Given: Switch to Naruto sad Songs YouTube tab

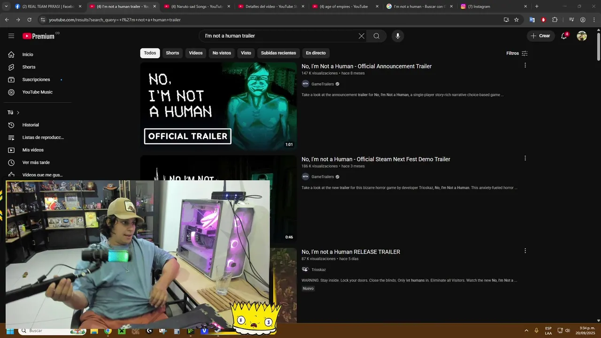Looking at the screenshot, I should 196,7.
